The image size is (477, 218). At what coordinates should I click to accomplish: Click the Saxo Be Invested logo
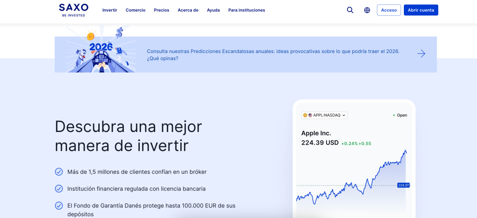73,10
